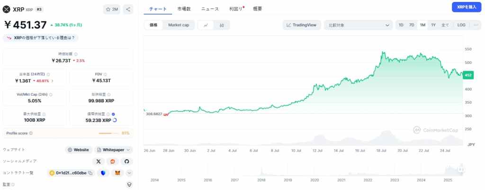Image resolution: width=485 pixels, height=190 pixels.
Task: Click the blue shield icon in contract row
Action: point(103,173)
